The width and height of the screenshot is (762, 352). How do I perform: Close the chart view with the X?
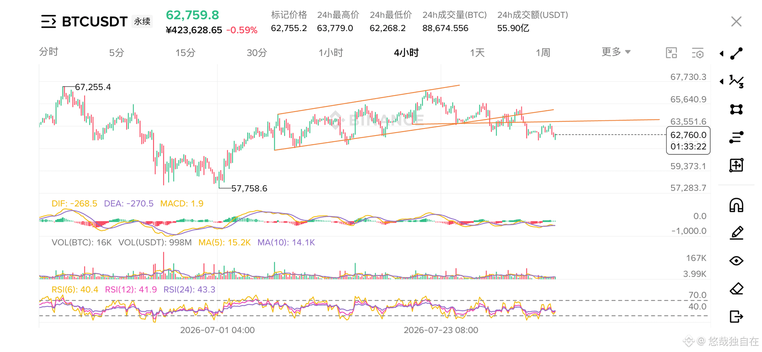coord(736,21)
